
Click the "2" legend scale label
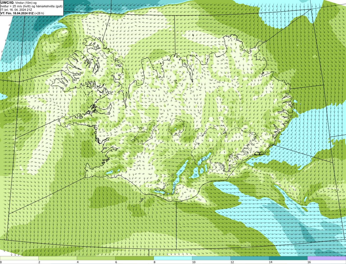39,262
